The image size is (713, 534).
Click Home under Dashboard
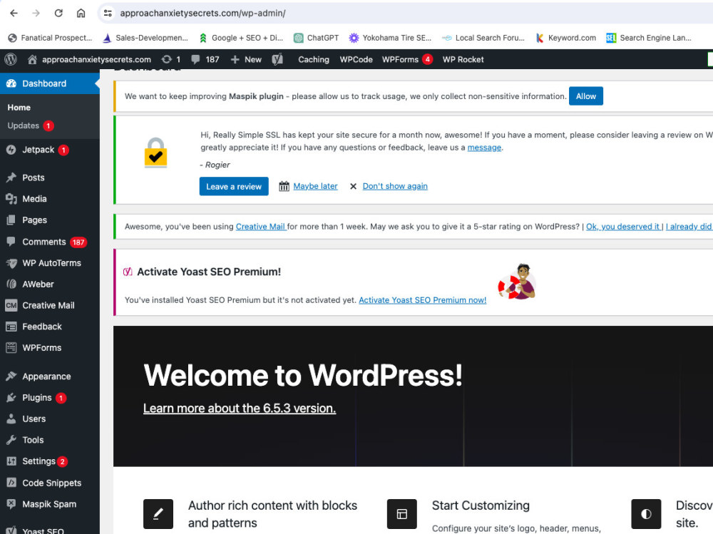pos(19,108)
